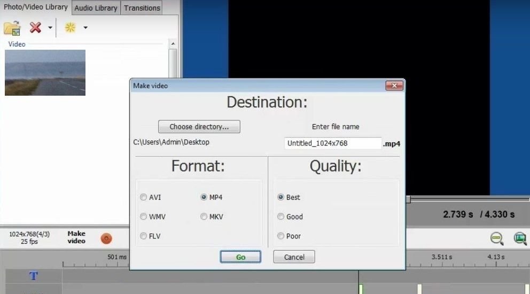Click the orange record Make video icon
The width and height of the screenshot is (530, 294).
coord(106,238)
